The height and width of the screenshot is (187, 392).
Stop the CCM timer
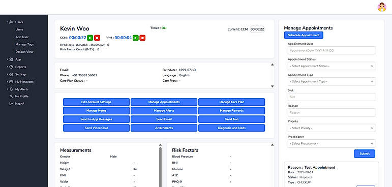point(97,38)
